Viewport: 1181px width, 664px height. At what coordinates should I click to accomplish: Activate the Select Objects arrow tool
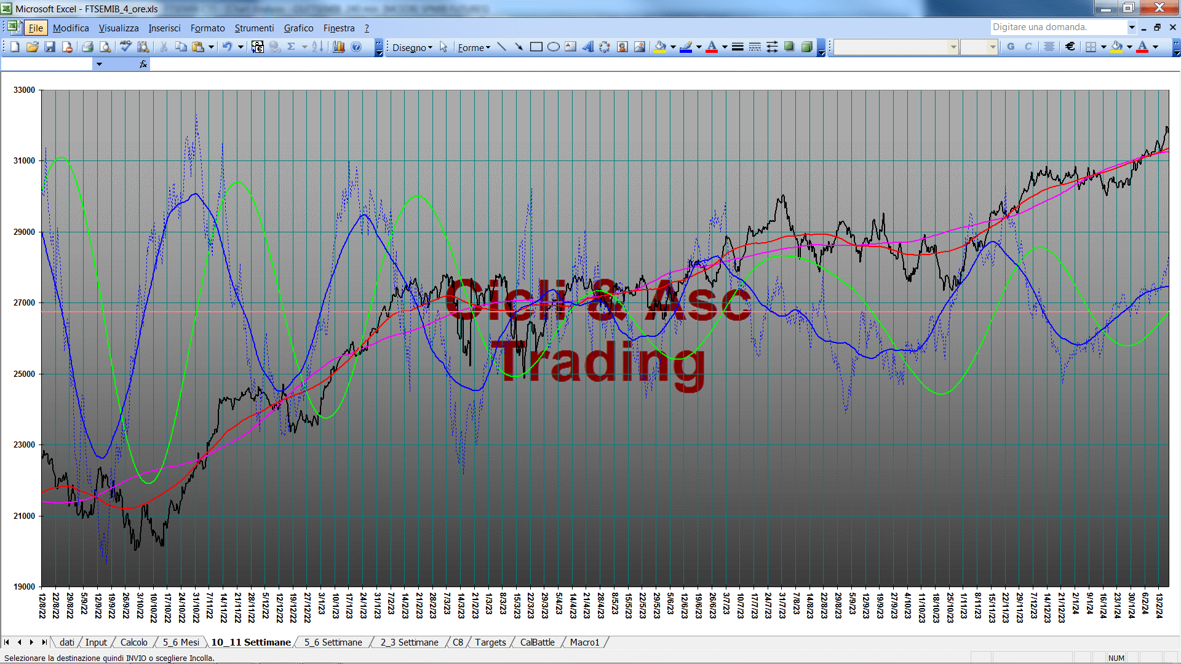tap(443, 47)
